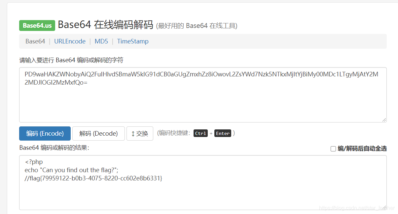Select the Base64 navigation item
398x214 pixels.
coord(35,41)
